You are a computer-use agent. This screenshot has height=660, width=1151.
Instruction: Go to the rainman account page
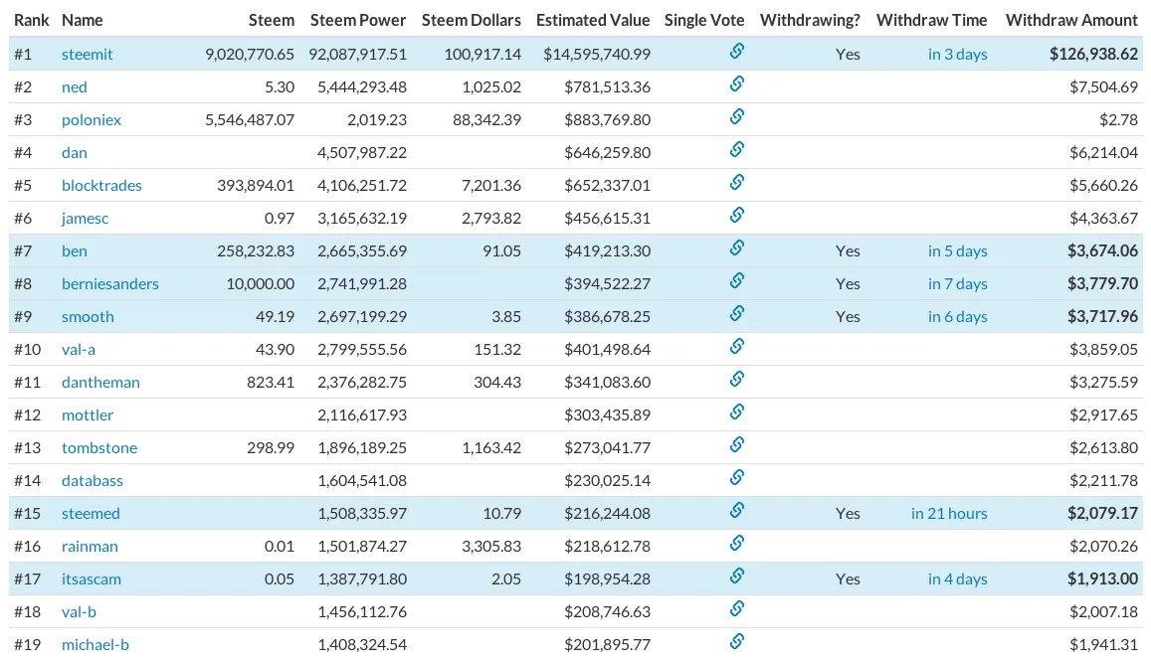(90, 547)
